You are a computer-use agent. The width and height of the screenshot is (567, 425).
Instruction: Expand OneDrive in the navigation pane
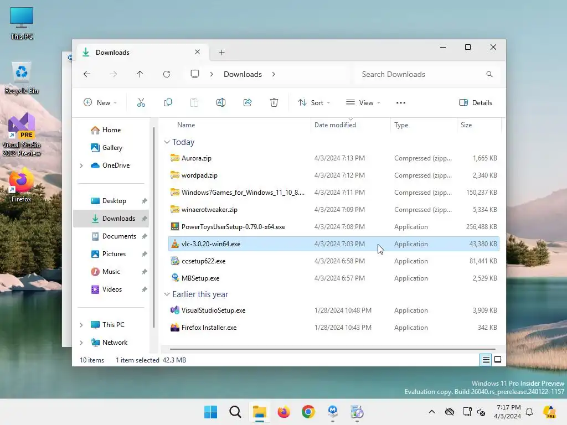point(81,165)
